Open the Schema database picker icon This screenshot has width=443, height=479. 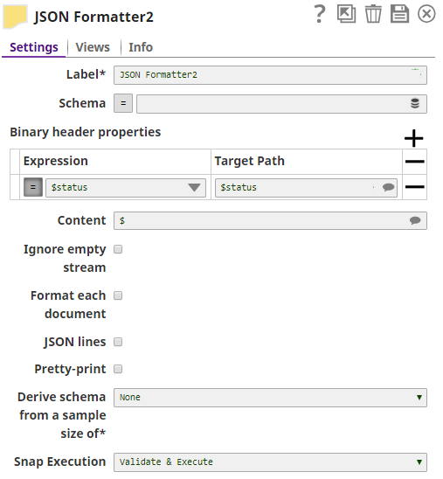pyautogui.click(x=415, y=103)
